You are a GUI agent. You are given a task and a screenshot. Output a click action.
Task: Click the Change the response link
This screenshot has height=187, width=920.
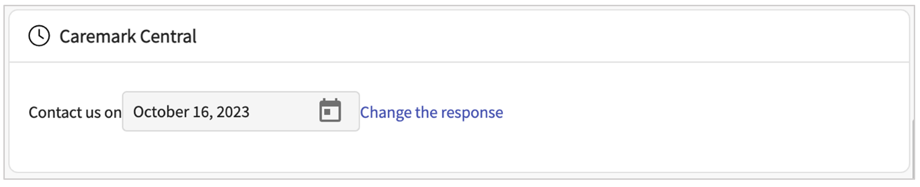click(x=432, y=112)
